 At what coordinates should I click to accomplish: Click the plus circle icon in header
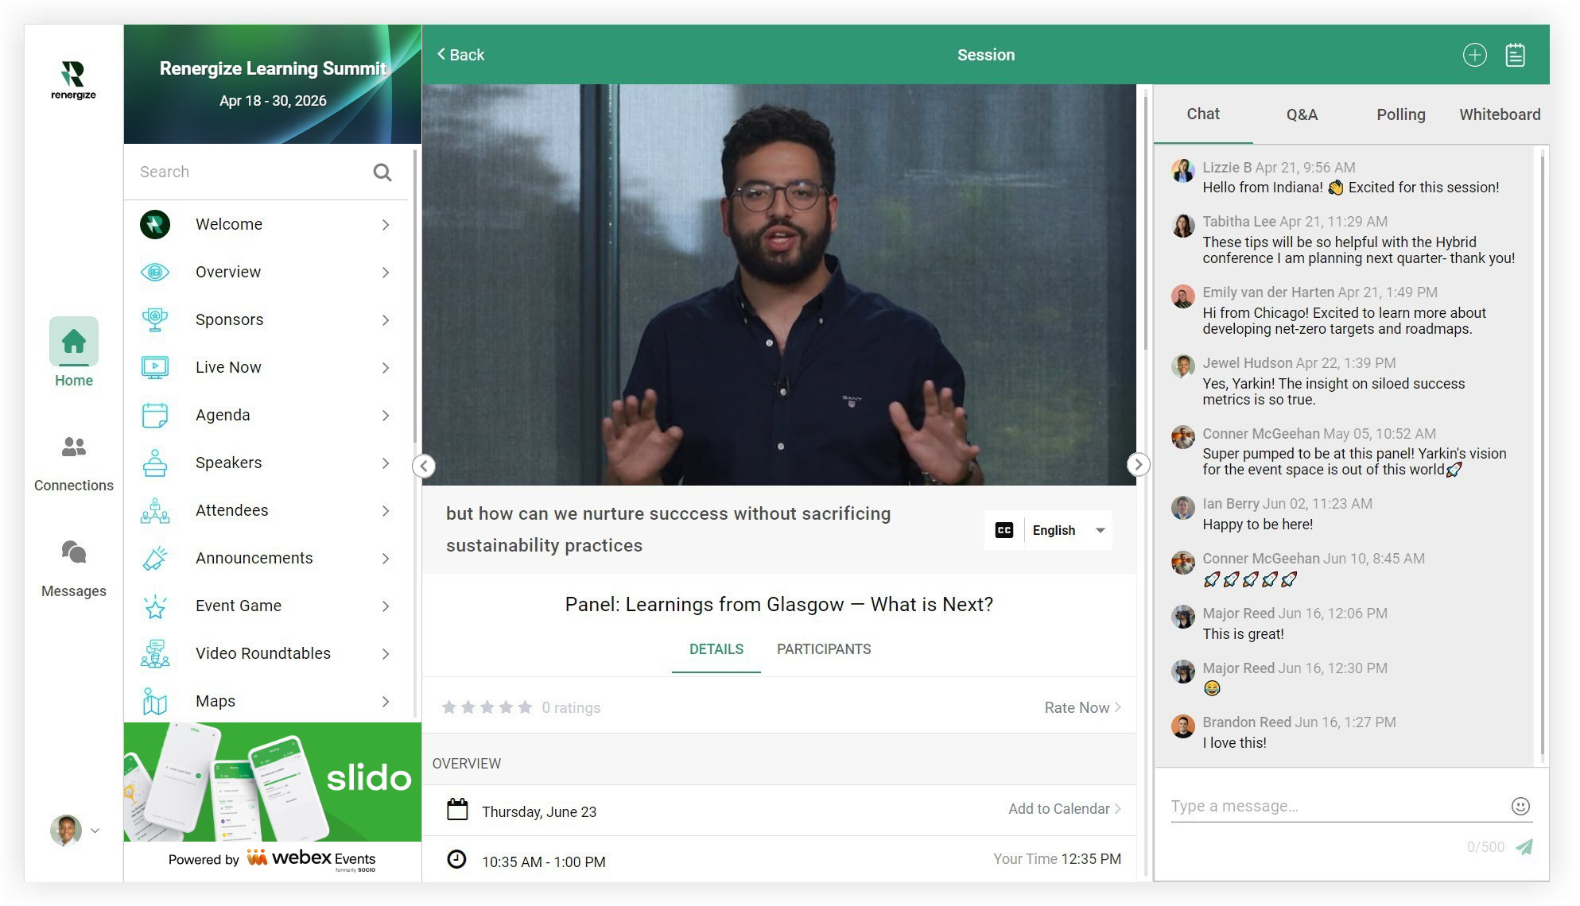coord(1474,55)
